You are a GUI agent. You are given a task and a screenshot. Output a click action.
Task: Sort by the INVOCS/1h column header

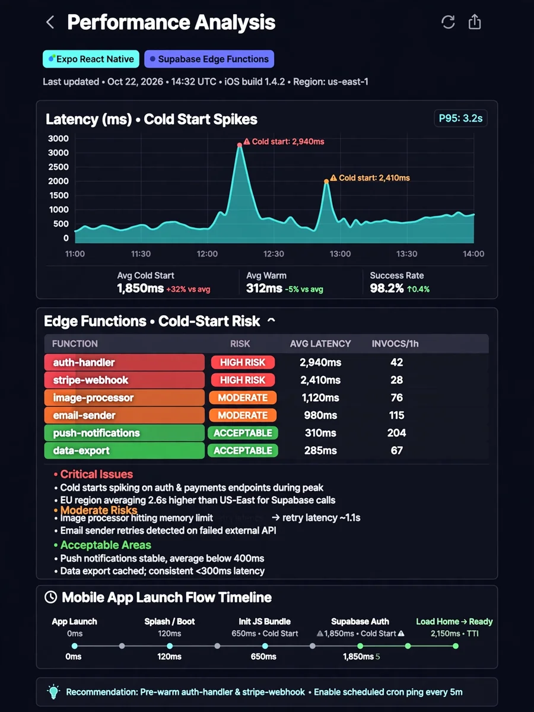[x=395, y=344]
